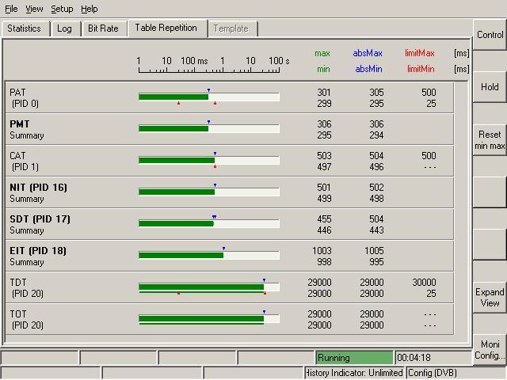Image resolution: width=507 pixels, height=380 pixels.
Task: Click Reset min max button
Action: coord(490,140)
